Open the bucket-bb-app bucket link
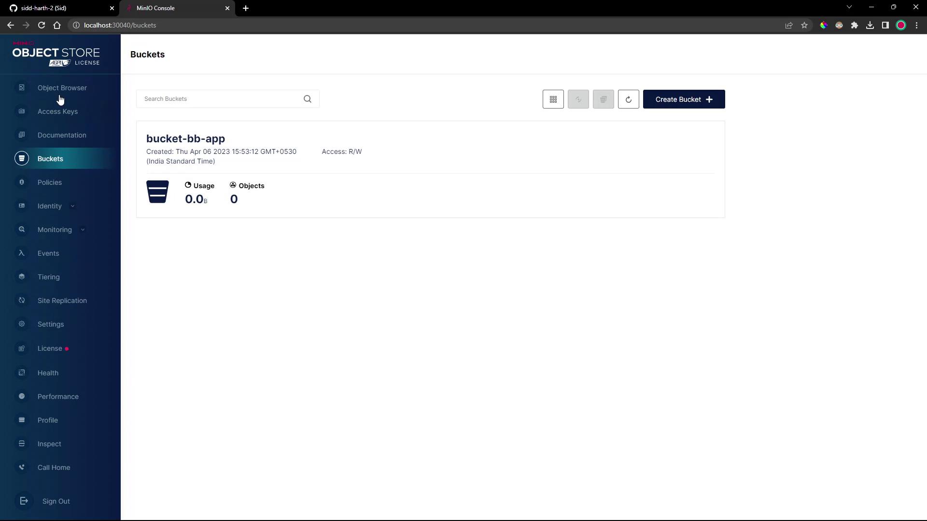 [185, 139]
